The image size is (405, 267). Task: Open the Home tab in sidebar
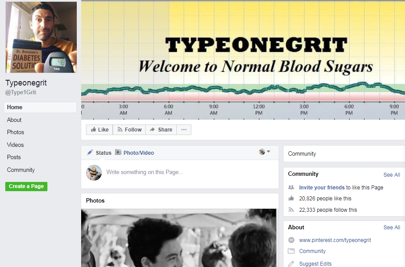pos(40,107)
